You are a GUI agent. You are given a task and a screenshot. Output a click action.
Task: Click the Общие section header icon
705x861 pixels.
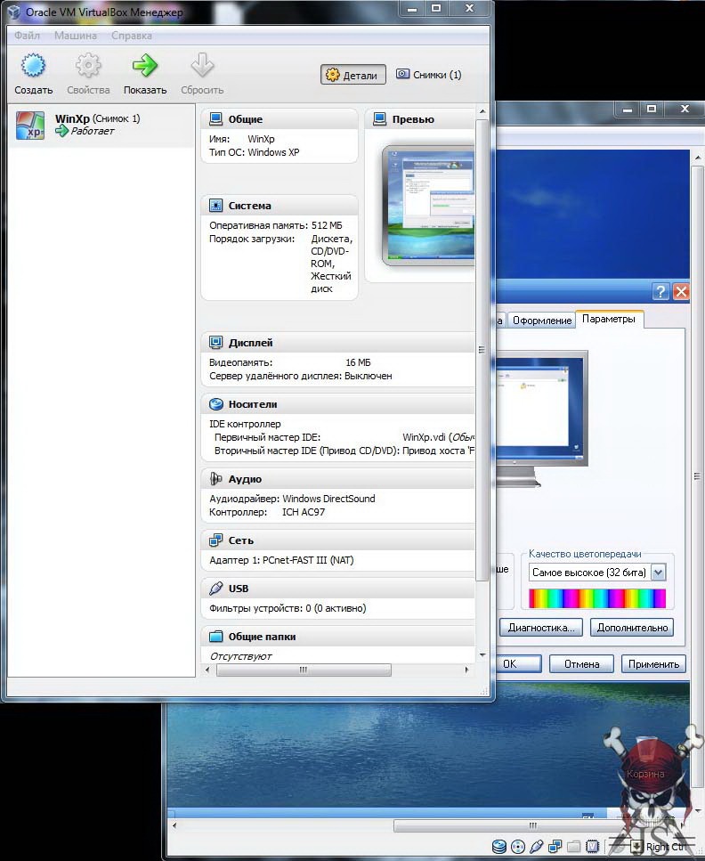pos(215,119)
